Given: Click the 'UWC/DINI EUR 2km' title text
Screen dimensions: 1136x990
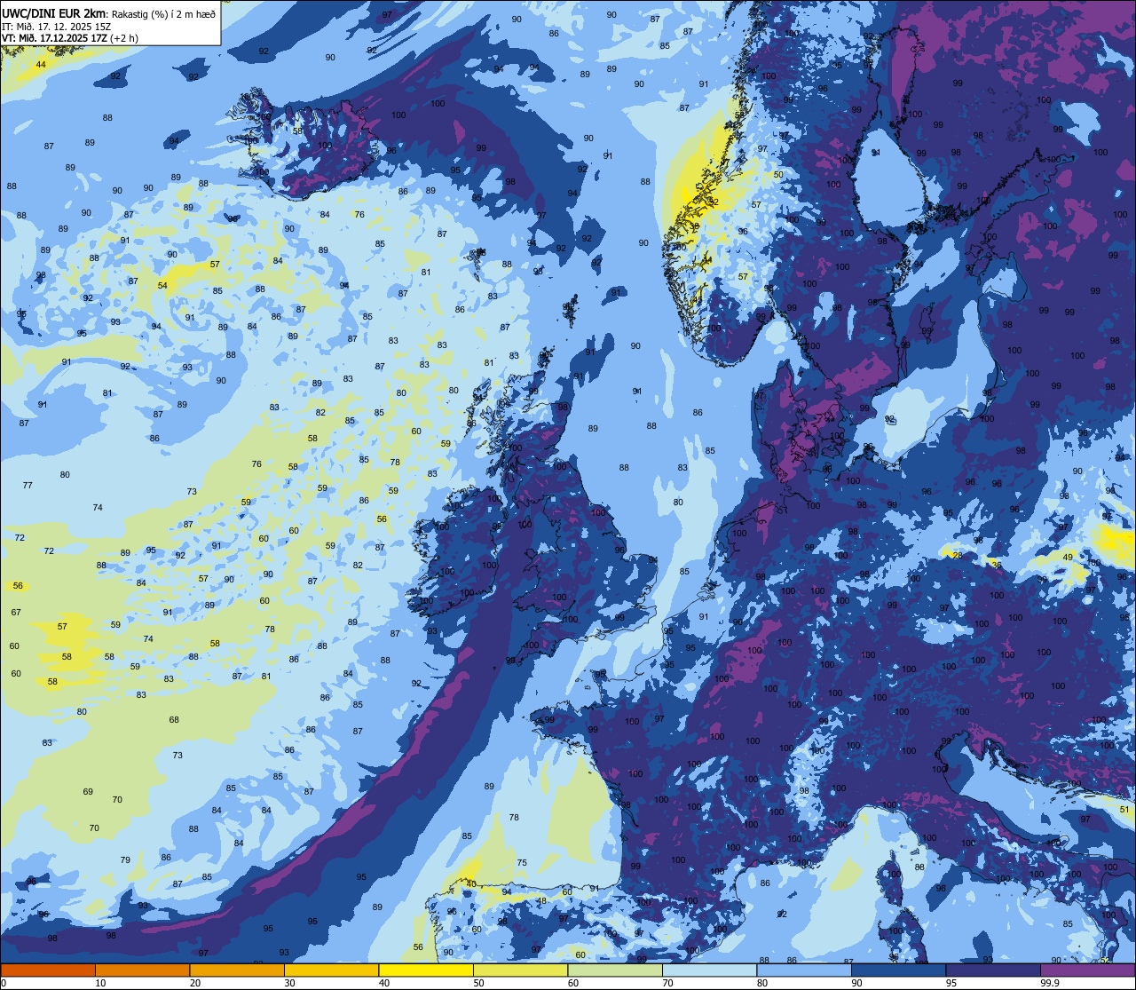Looking at the screenshot, I should click(x=54, y=13).
